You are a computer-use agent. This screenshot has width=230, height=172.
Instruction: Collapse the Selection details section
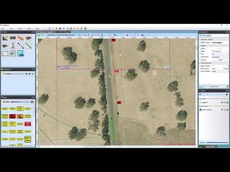tap(200, 39)
